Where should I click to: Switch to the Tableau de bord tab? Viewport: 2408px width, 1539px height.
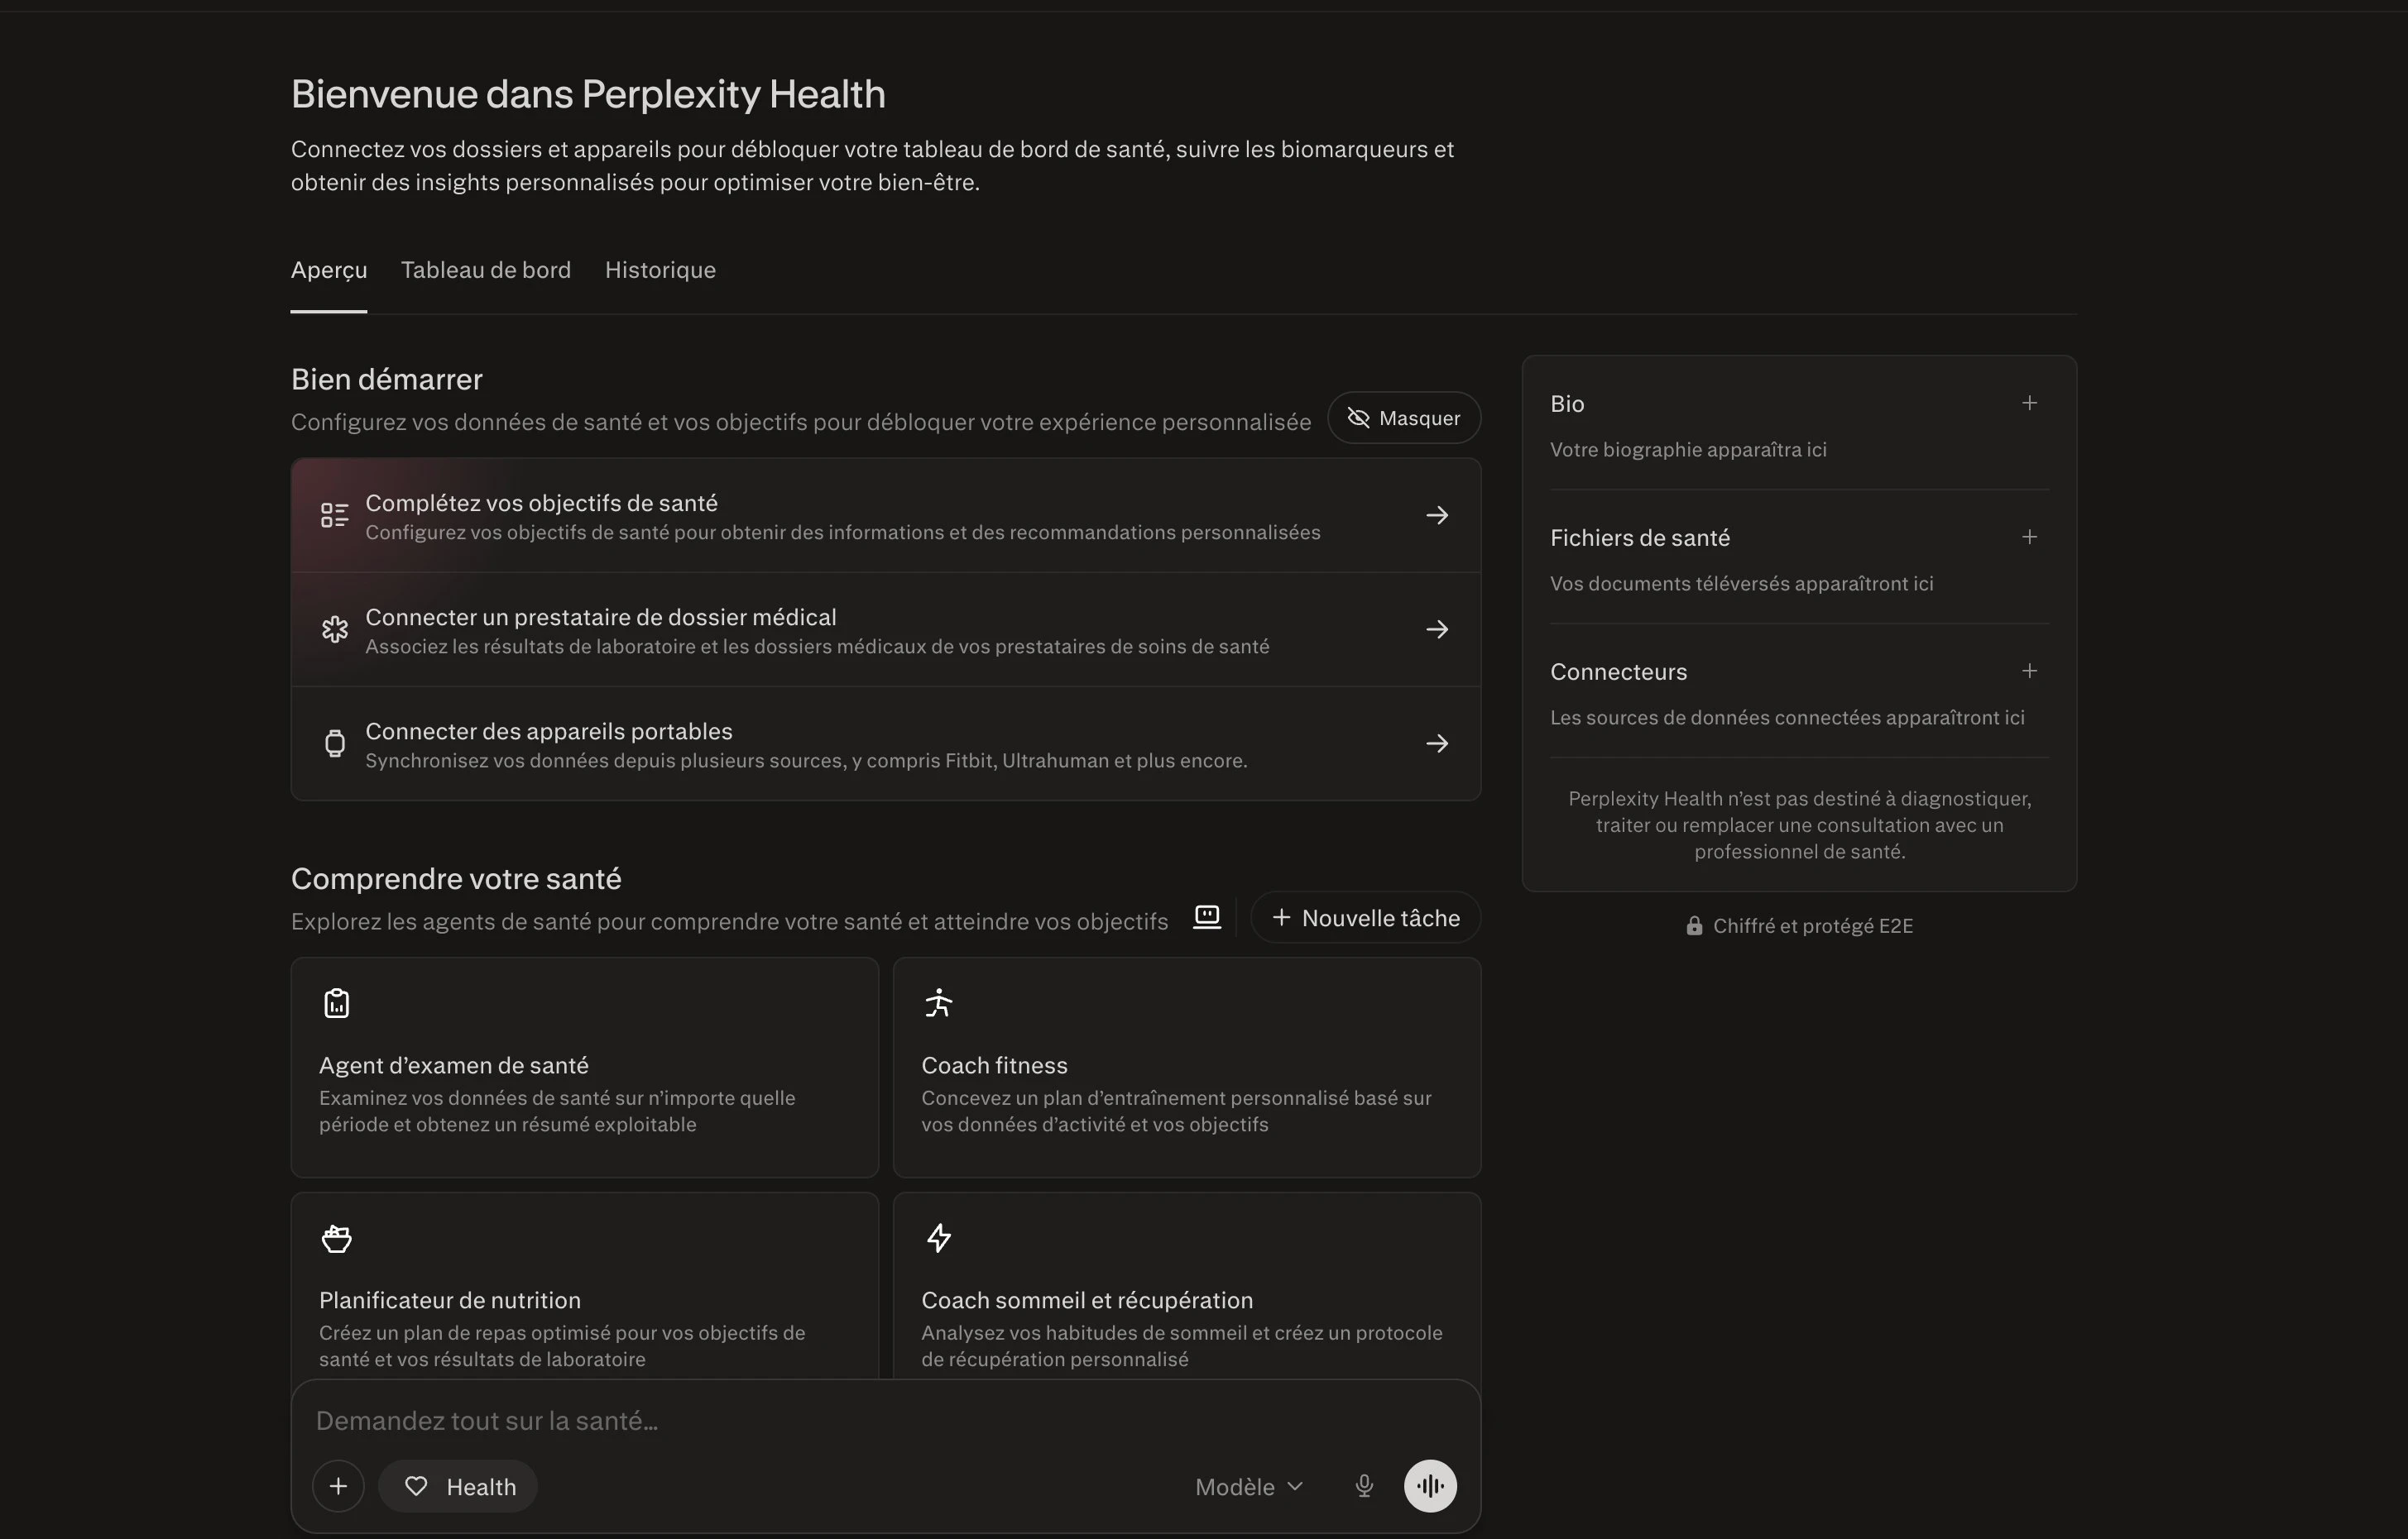[x=486, y=270]
